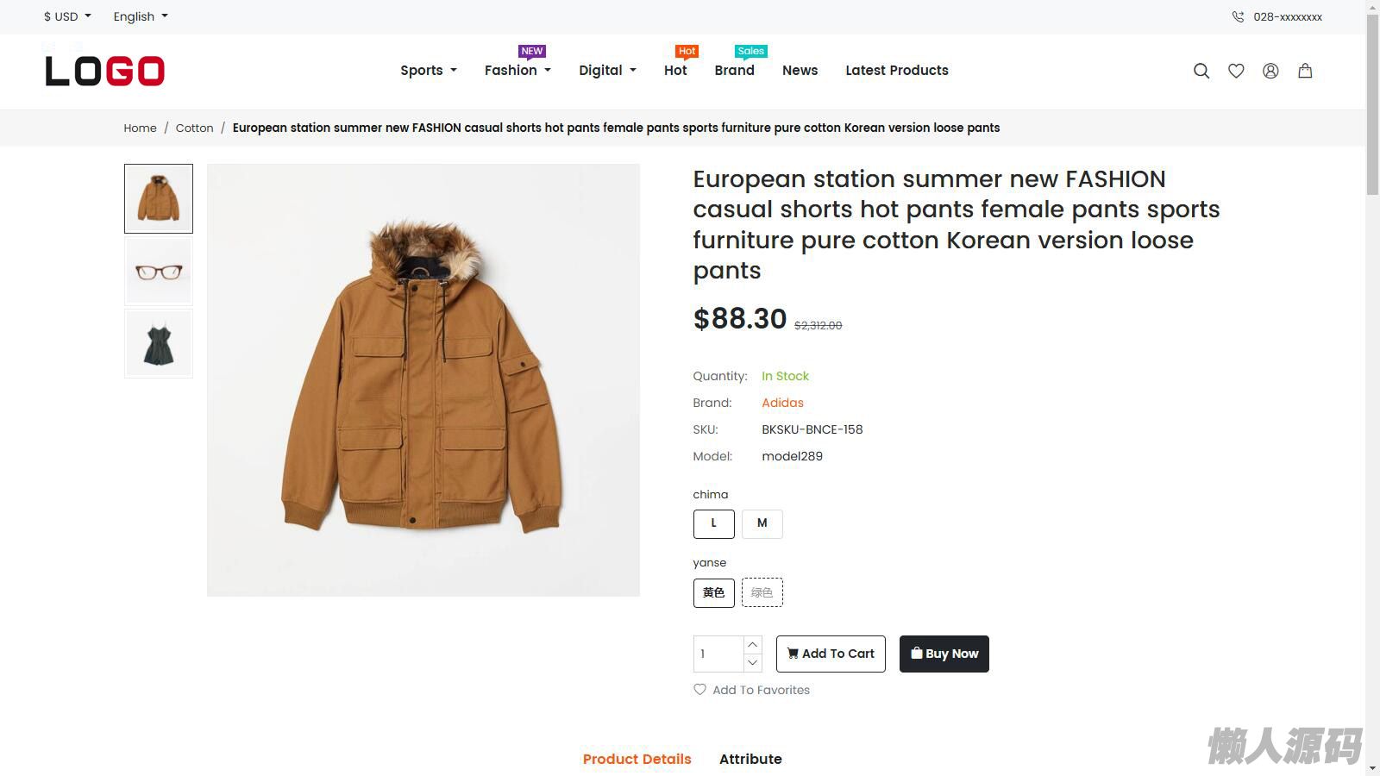This screenshot has height=776, width=1380.
Task: Click the LOGO image to go home
Action: point(104,71)
